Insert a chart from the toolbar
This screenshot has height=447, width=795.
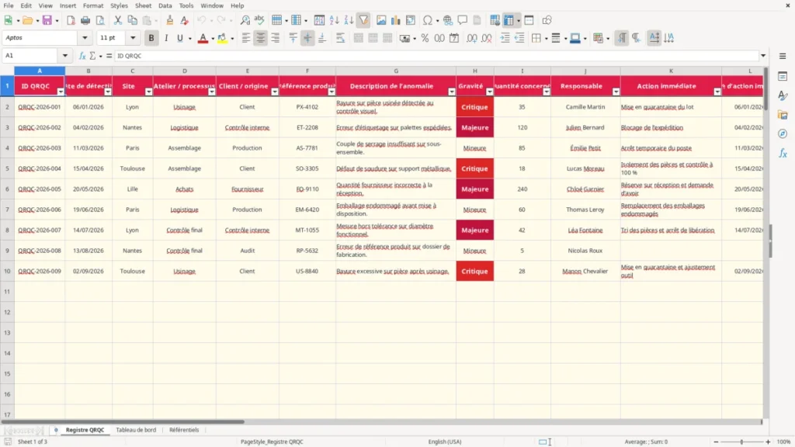tap(395, 20)
